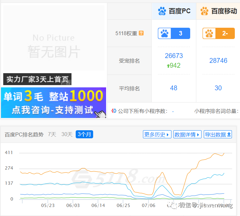Click the 05/23 date on chart axis
Screen dimensions: 240x216
48,205
